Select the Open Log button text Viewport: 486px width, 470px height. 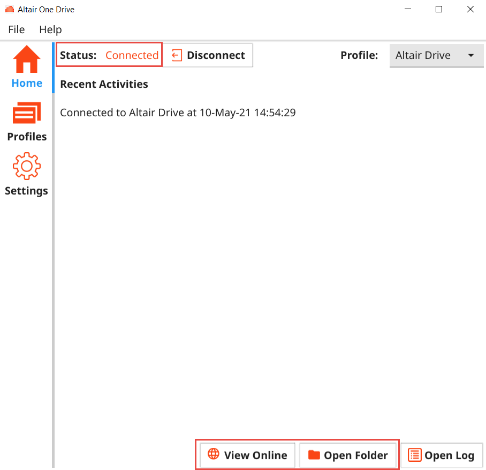tap(449, 456)
